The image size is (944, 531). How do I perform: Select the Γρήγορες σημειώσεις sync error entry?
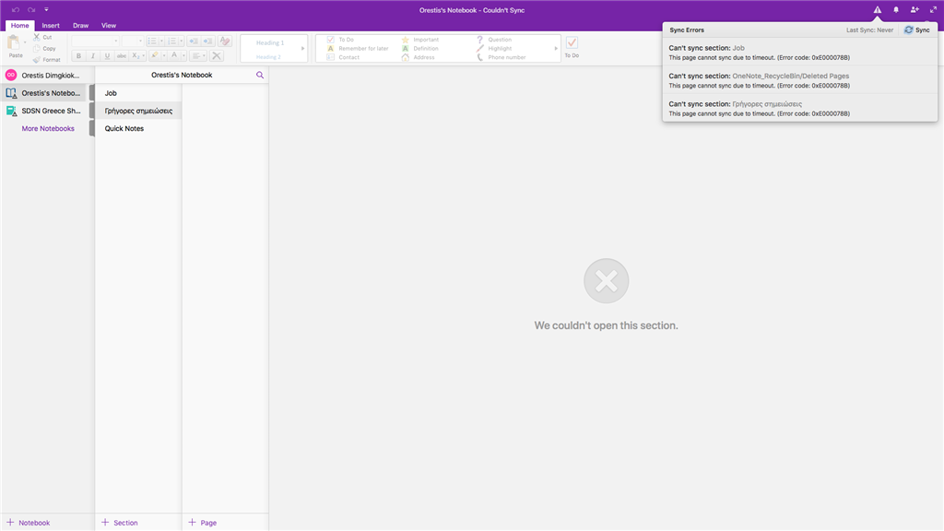799,109
